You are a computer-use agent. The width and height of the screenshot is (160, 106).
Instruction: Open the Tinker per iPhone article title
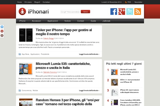coord(64,32)
